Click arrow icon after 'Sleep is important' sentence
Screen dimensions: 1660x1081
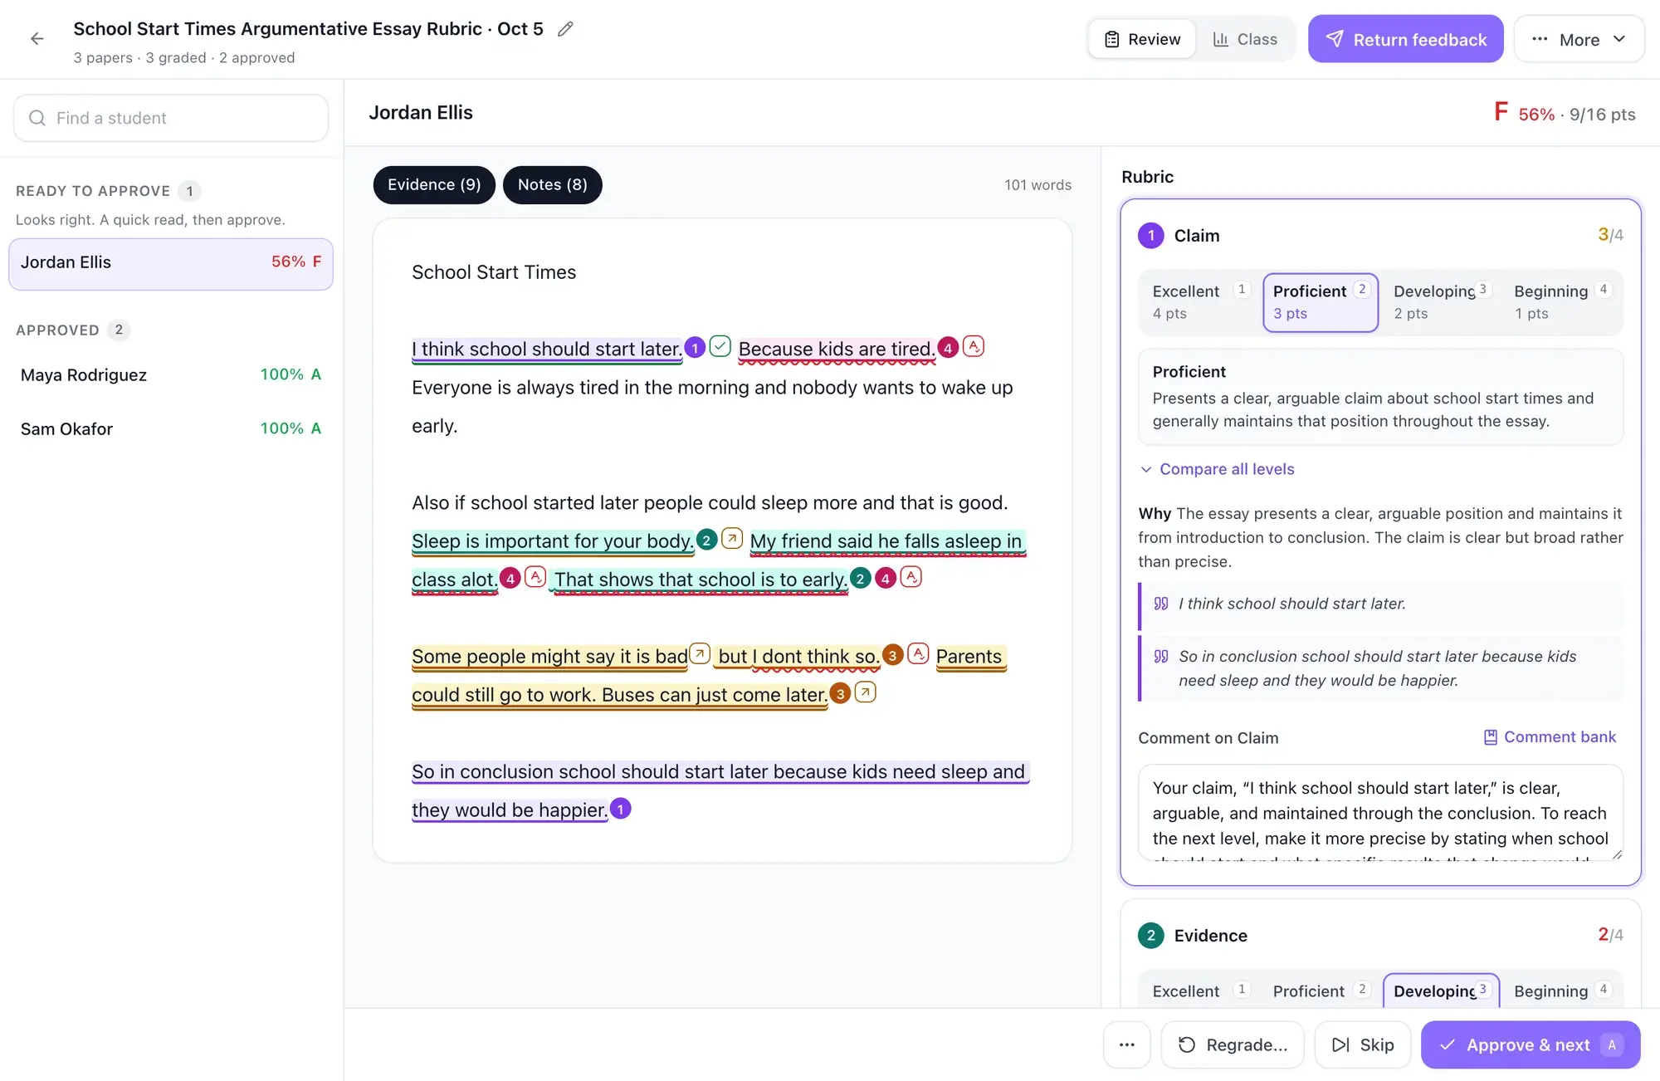pyautogui.click(x=732, y=538)
